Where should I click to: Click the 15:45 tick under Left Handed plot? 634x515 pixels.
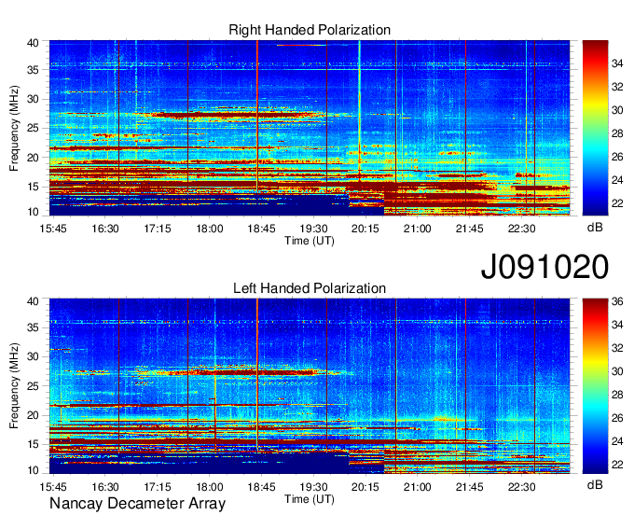[53, 487]
